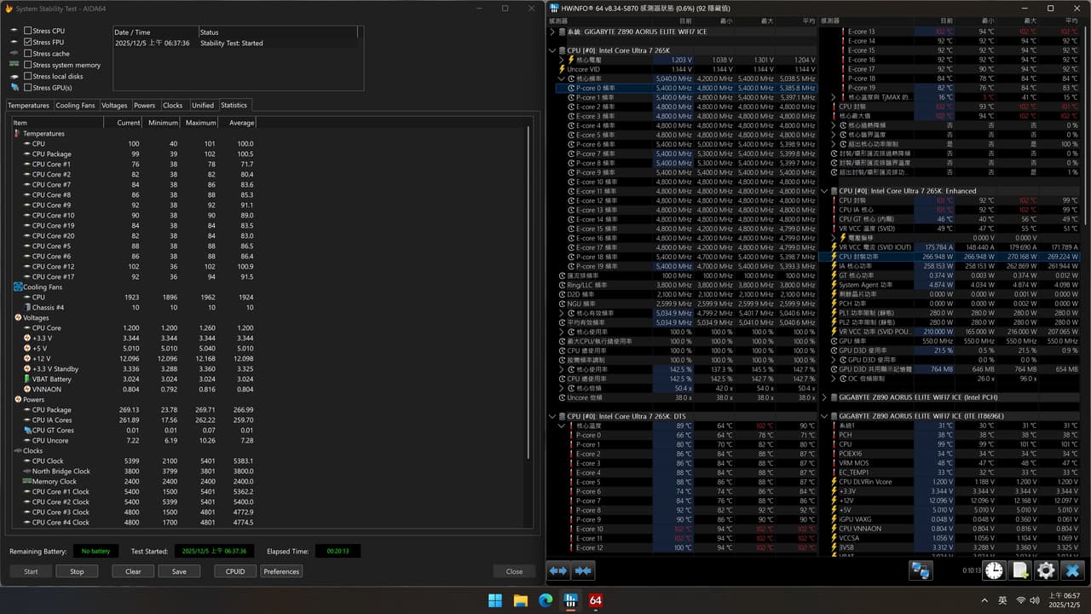
Task: Click the Maximum column header in AIDA64
Action: pyautogui.click(x=201, y=123)
